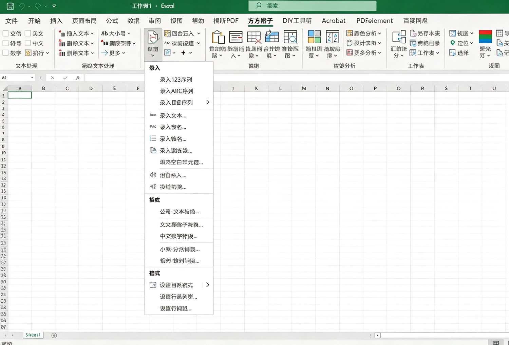Expand the 插入文本 dropdown
This screenshot has width=509, height=345.
[x=92, y=34]
